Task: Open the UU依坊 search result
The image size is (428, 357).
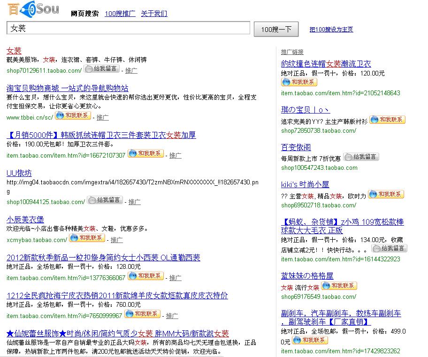Action: 19,173
